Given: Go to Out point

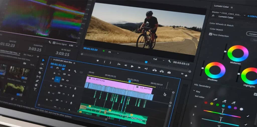Looking at the screenshot, I should tap(146, 69).
